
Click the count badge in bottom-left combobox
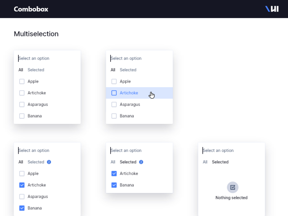[x=49, y=162]
